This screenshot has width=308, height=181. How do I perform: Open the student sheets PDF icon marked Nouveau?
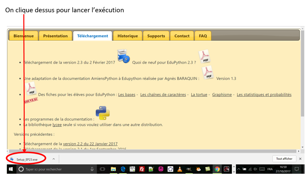(x=31, y=90)
